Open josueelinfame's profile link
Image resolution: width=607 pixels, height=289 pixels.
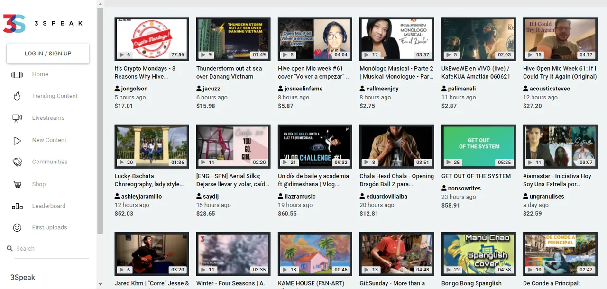pyautogui.click(x=304, y=89)
